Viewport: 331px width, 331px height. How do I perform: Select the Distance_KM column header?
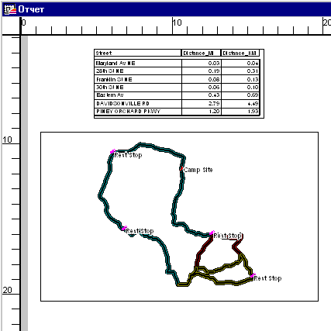coord(240,53)
